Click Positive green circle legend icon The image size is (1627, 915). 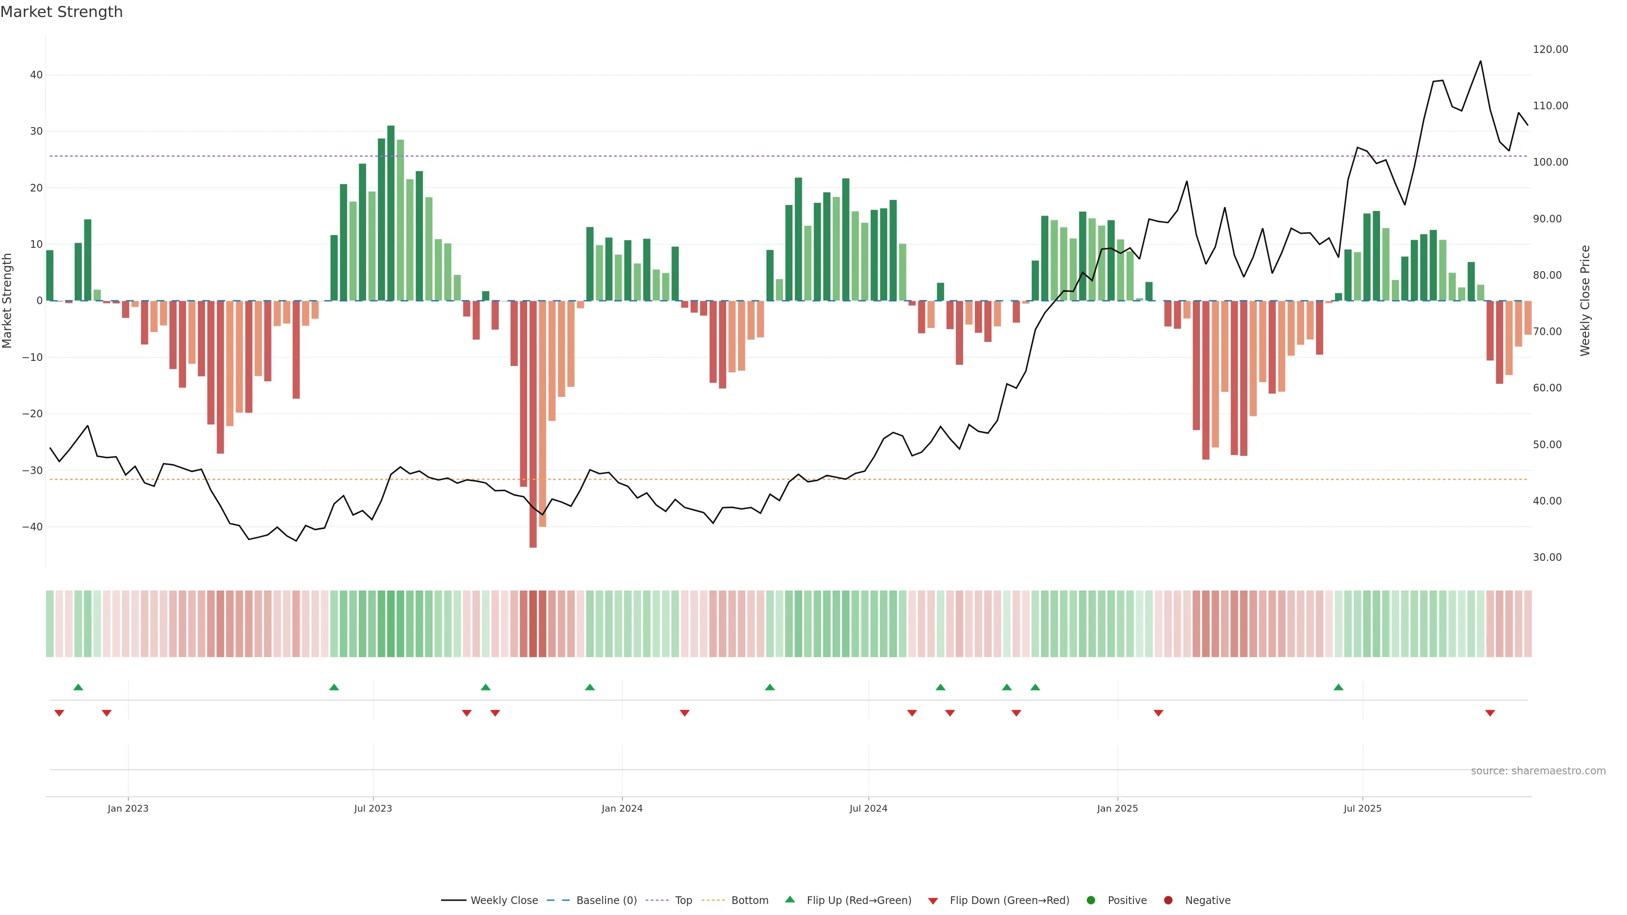(1091, 900)
